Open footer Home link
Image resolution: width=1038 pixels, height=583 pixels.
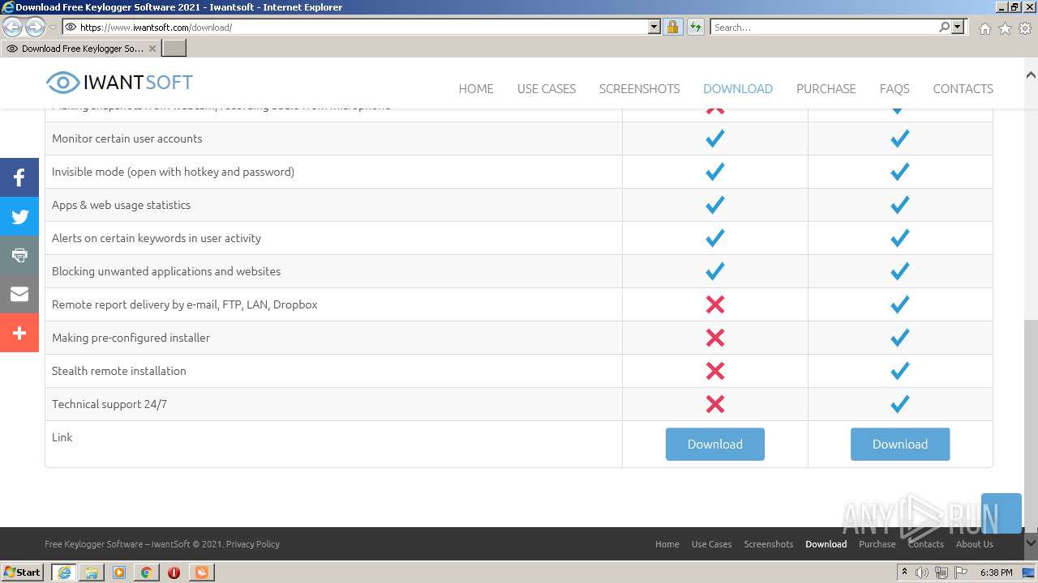point(667,544)
